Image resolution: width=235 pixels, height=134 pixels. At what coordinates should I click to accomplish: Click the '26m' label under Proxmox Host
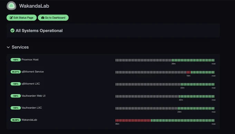tap(173, 64)
